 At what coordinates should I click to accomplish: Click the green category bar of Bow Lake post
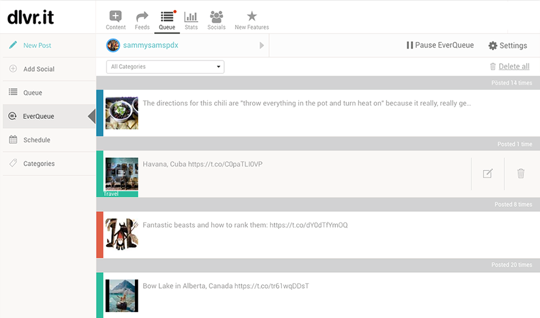coord(100,295)
